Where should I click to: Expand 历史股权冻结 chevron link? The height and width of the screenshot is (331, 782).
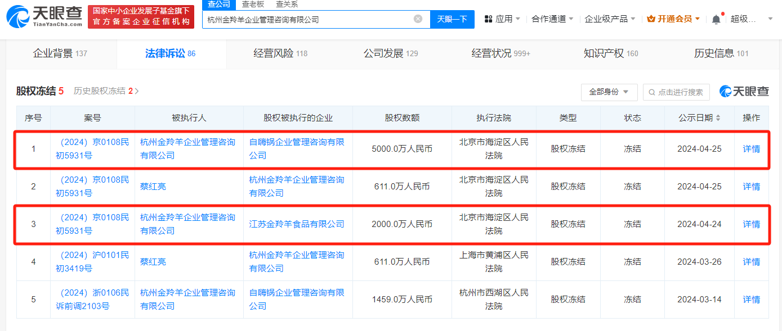pos(106,91)
